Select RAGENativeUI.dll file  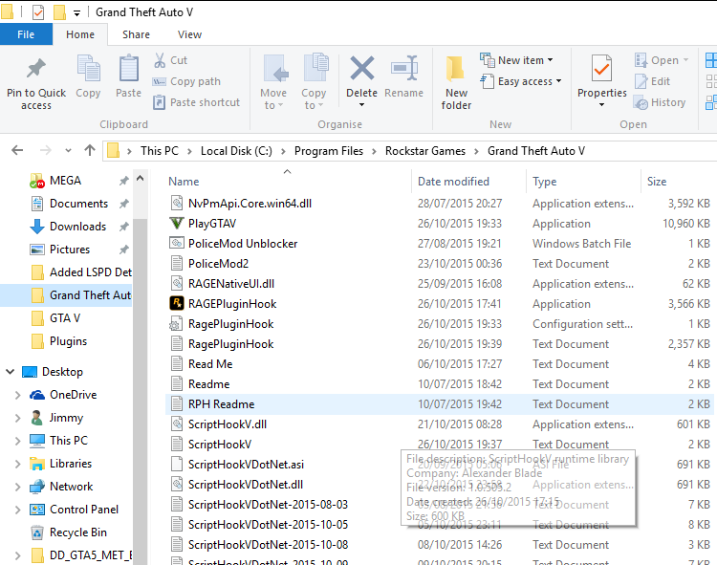[x=231, y=284]
